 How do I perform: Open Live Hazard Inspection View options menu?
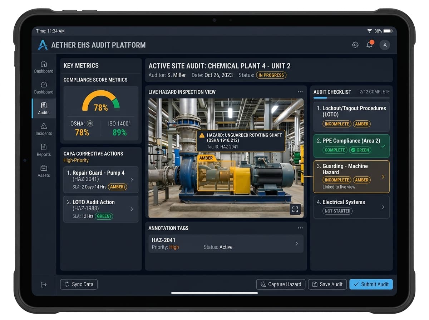pos(300,92)
